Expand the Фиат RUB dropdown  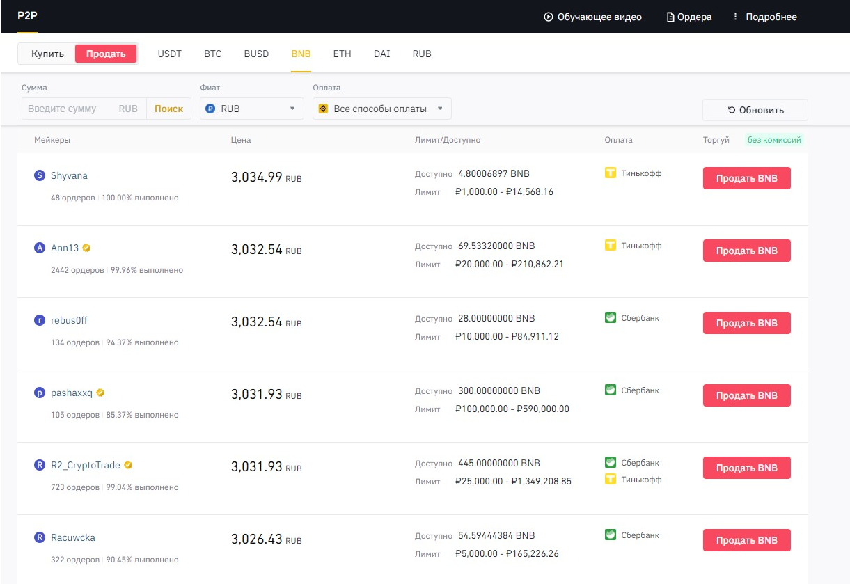(252, 109)
